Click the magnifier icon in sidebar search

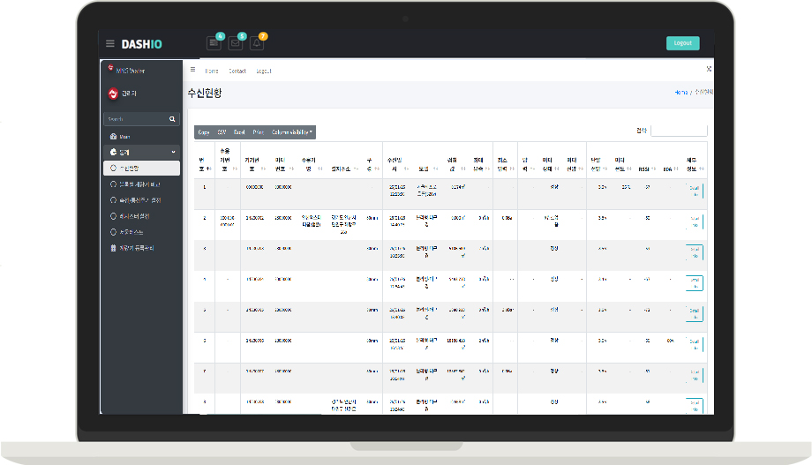pyautogui.click(x=172, y=119)
